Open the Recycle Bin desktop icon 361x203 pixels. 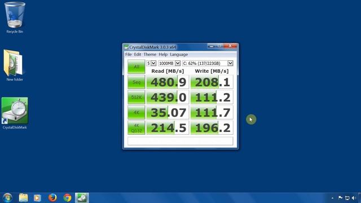[x=15, y=17]
